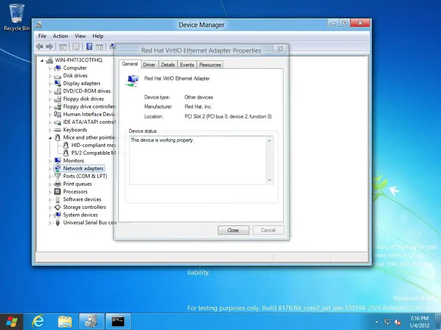Select the Floppy drive controllers tree item
Screen dimensions: 441x330
coord(90,107)
